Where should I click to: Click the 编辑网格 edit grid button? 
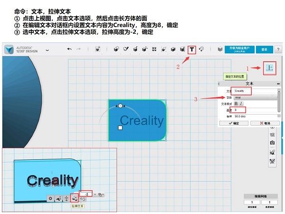(261, 196)
